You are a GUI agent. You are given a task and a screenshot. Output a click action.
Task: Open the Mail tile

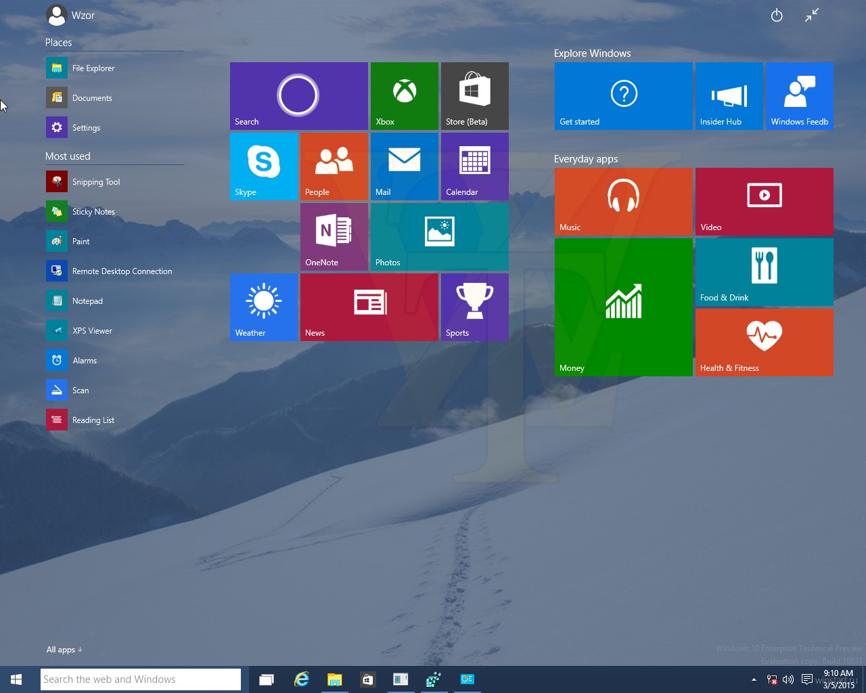[405, 166]
